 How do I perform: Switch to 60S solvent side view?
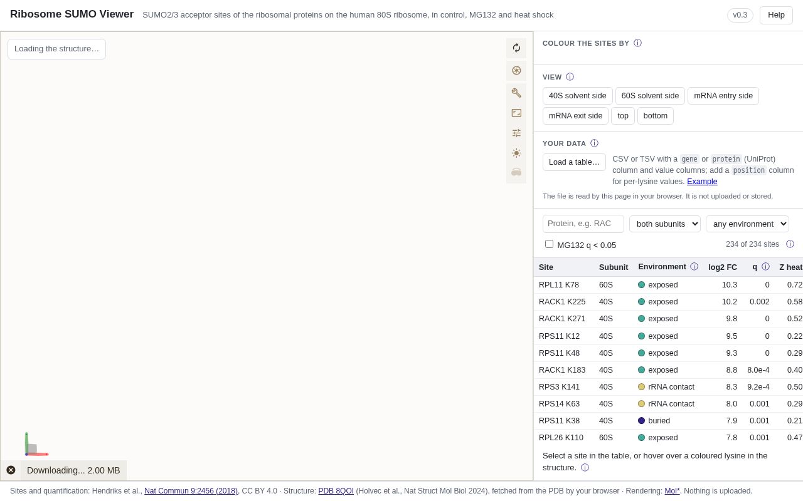[x=650, y=96]
